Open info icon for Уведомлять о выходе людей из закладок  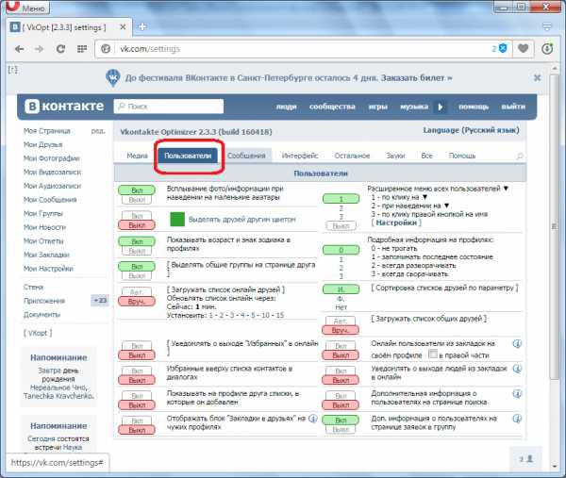click(x=517, y=369)
